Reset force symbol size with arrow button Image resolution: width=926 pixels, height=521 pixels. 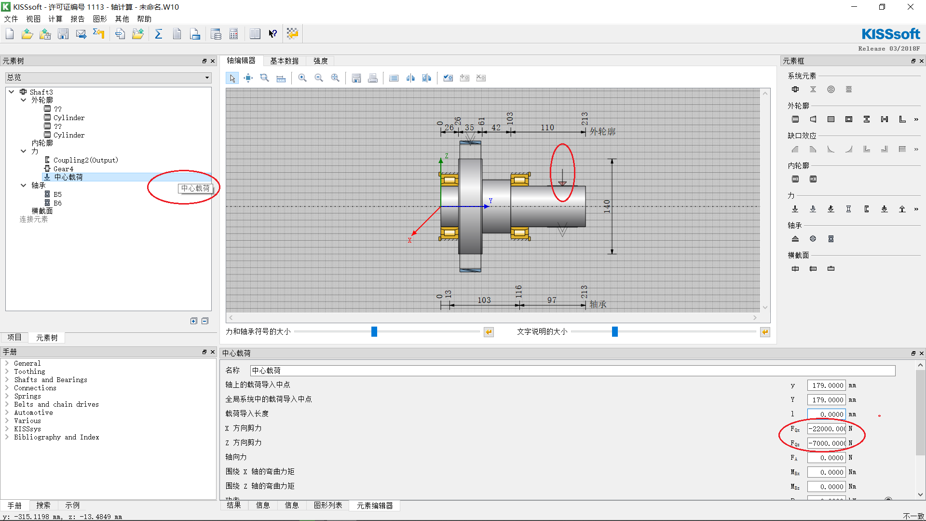489,332
